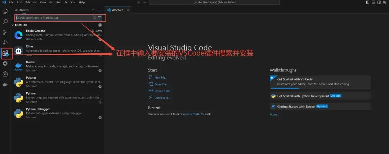Click Open File... link

click(161, 84)
